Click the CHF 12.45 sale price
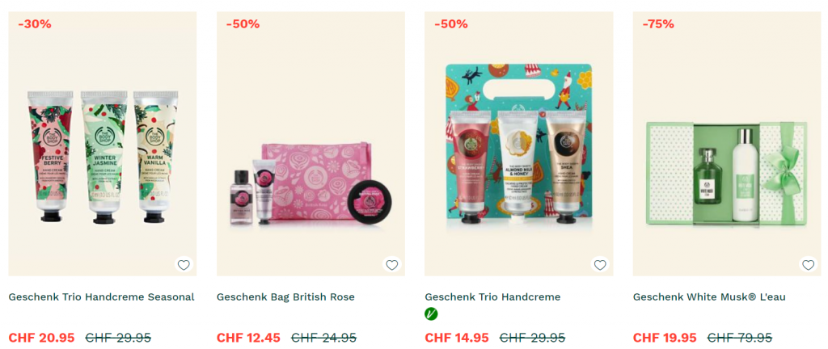 [249, 338]
